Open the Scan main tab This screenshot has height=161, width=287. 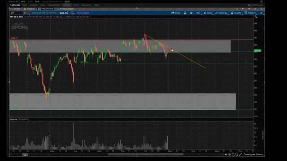click(43, 5)
